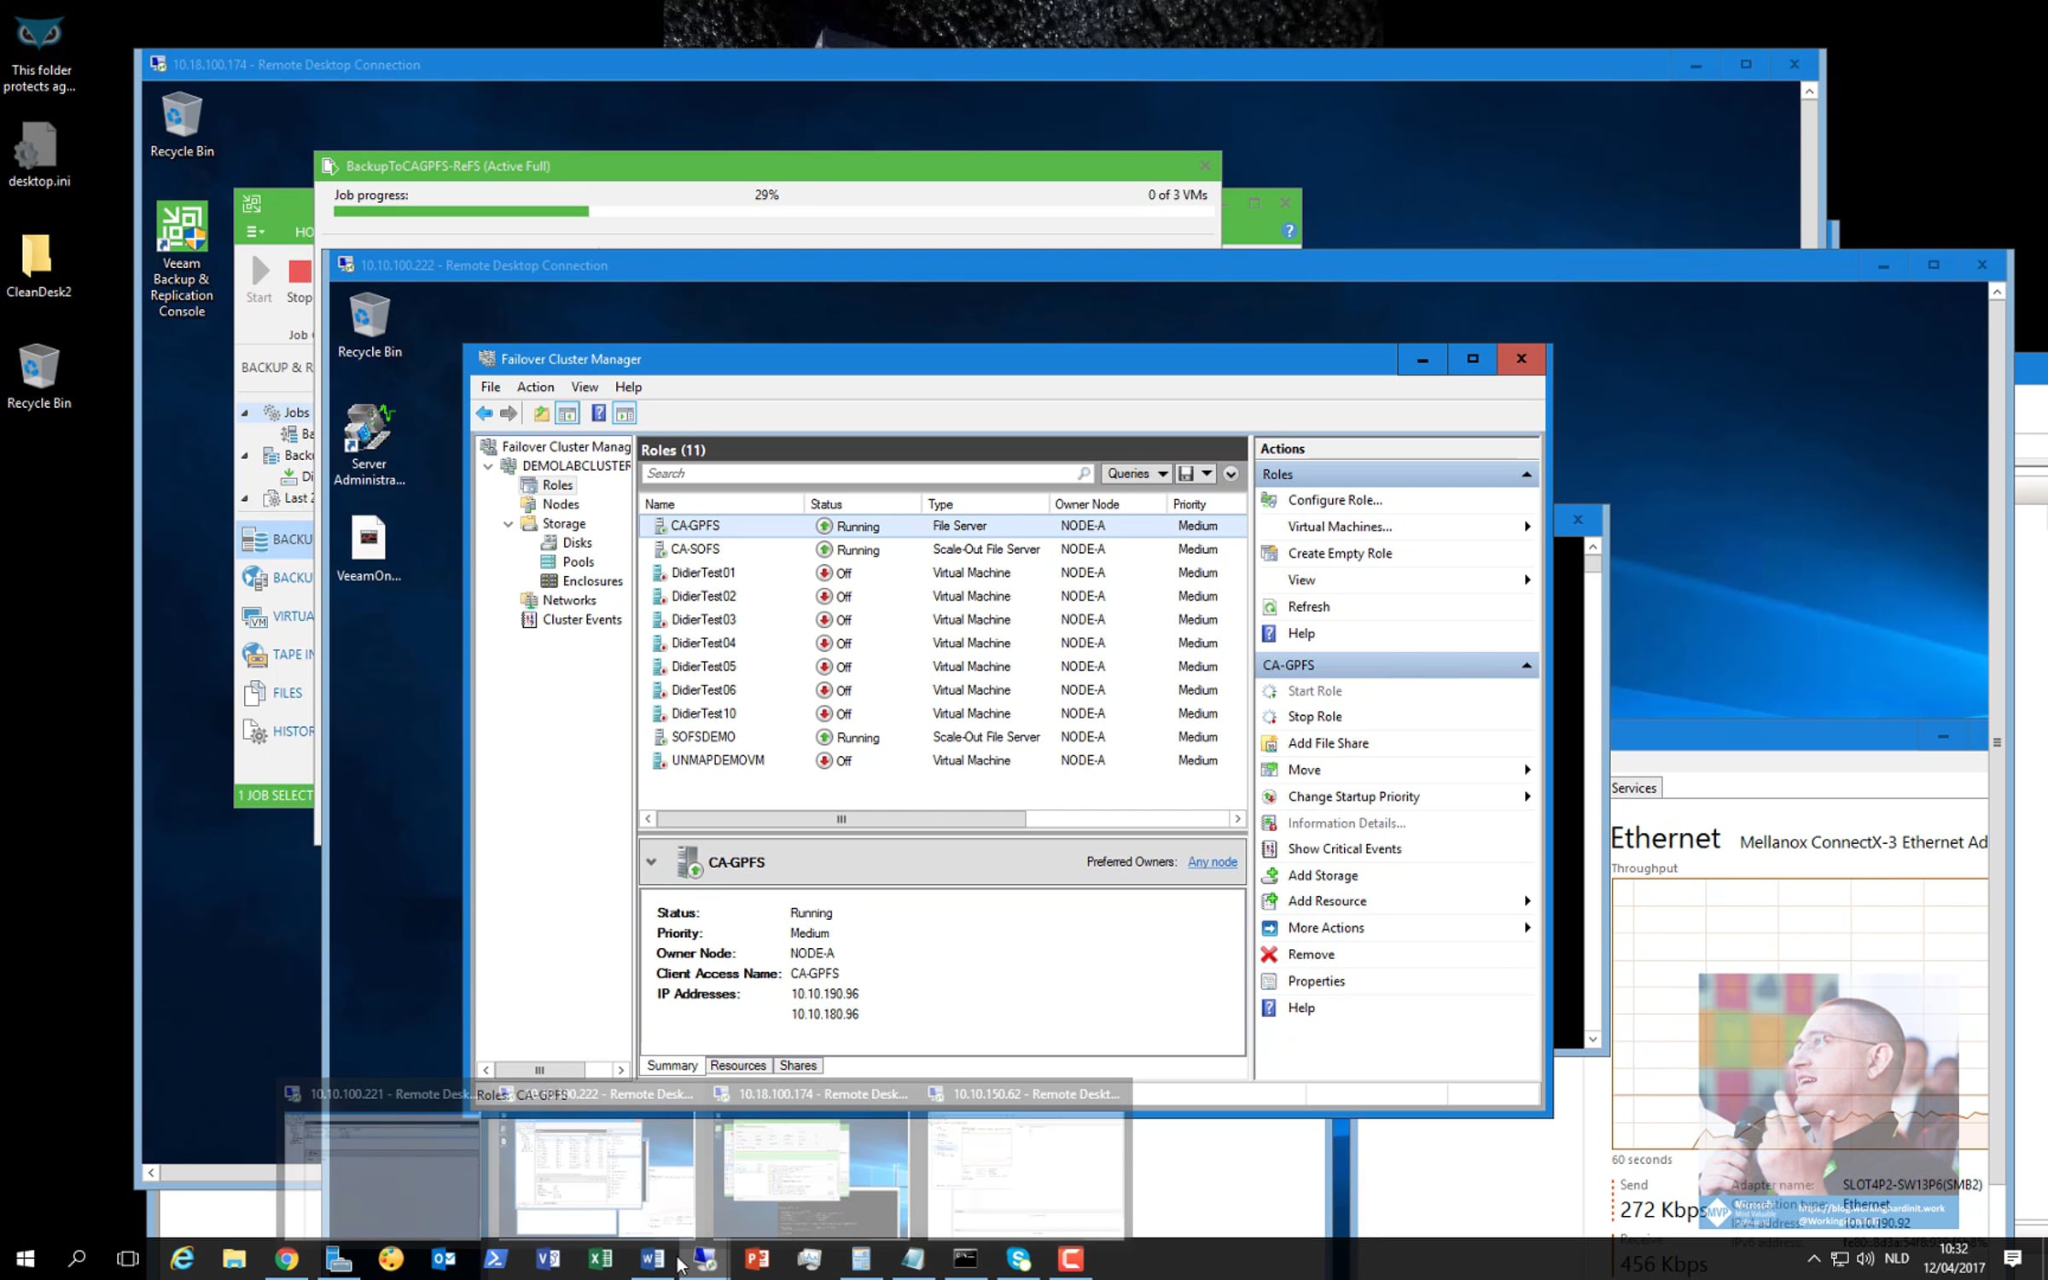Open Internet Explorer from the taskbar
Image resolution: width=2048 pixels, height=1280 pixels.
point(183,1259)
